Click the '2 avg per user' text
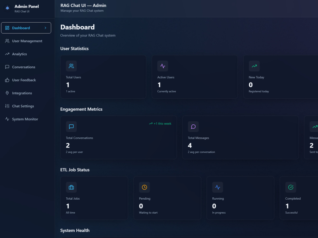 (x=74, y=152)
